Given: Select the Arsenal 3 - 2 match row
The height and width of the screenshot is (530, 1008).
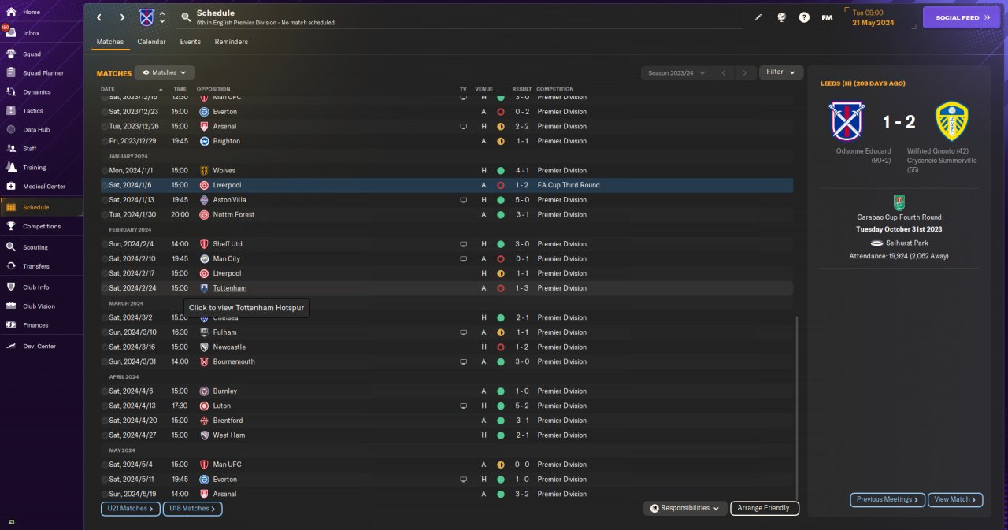Looking at the screenshot, I should (447, 495).
